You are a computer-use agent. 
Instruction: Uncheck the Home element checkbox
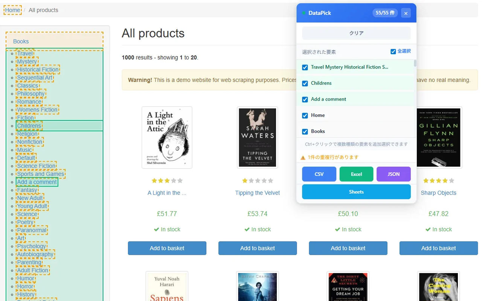pos(305,115)
